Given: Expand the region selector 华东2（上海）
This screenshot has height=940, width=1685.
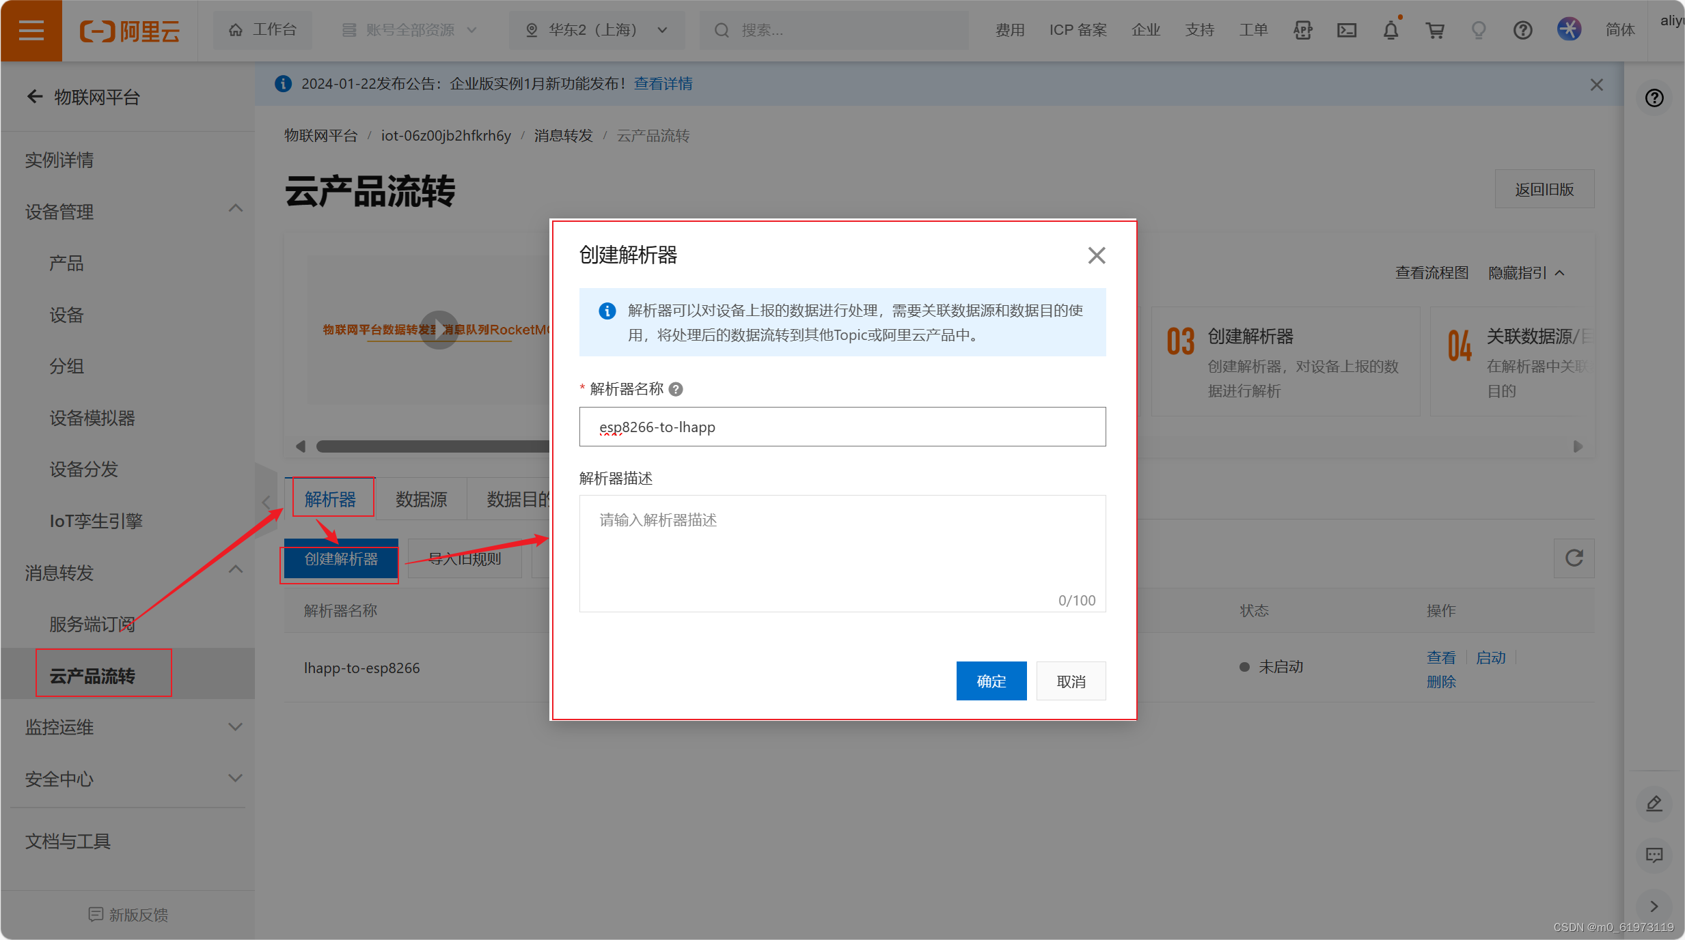Looking at the screenshot, I should (596, 30).
